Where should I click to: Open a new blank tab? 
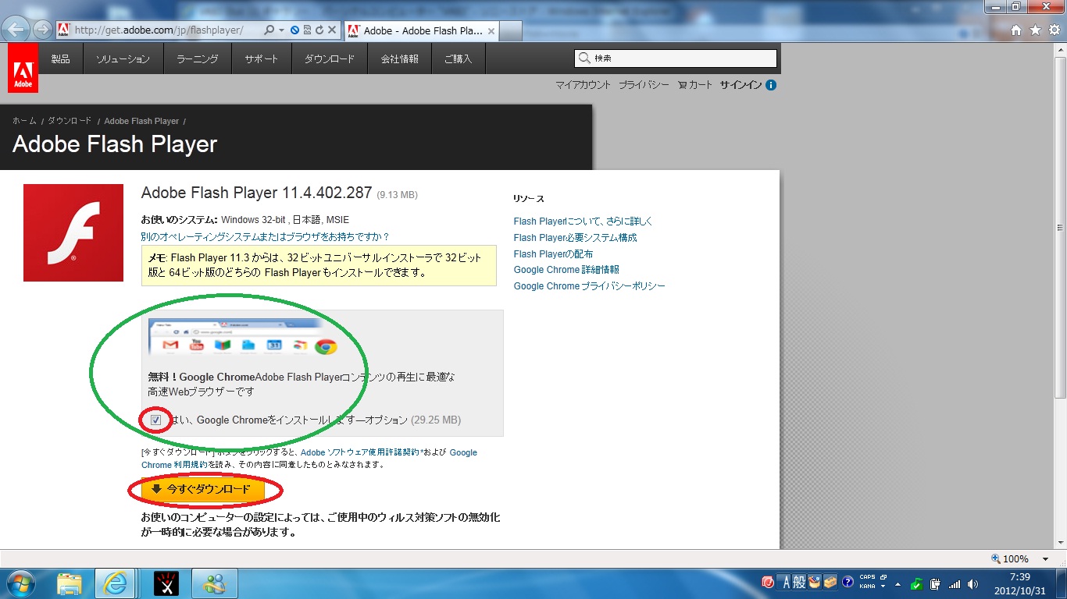(511, 31)
